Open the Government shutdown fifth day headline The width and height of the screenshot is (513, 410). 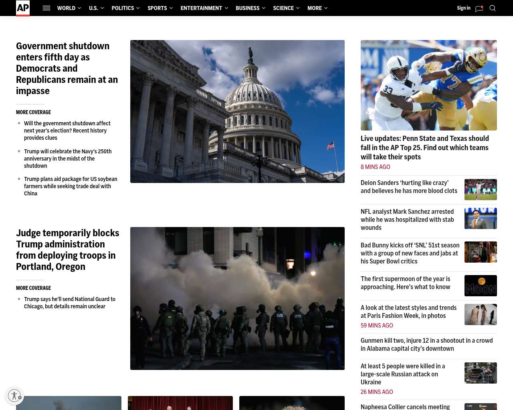tap(67, 68)
